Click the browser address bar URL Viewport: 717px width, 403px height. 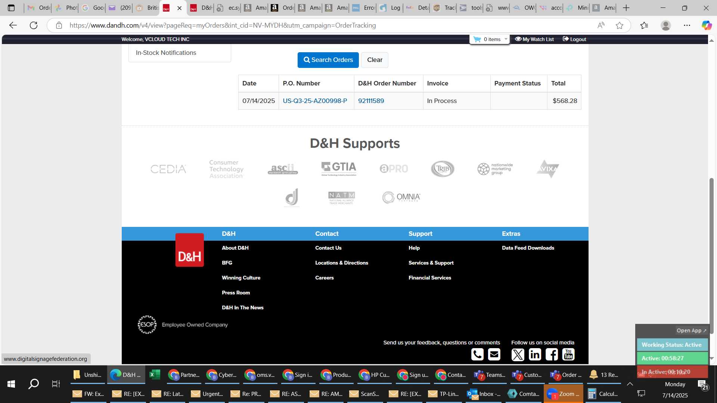pyautogui.click(x=223, y=25)
